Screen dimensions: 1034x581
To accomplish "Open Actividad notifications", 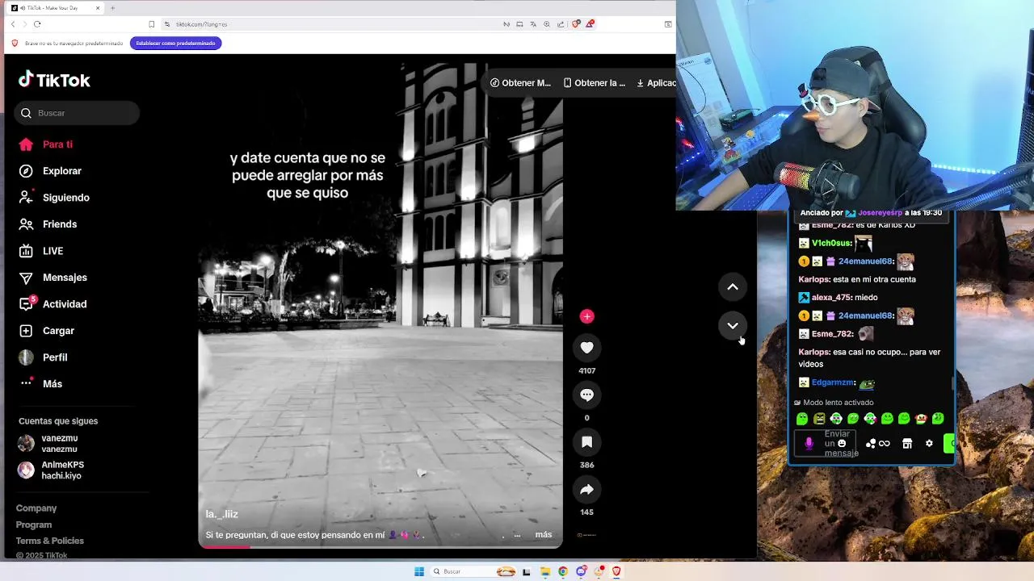I will click(x=53, y=304).
